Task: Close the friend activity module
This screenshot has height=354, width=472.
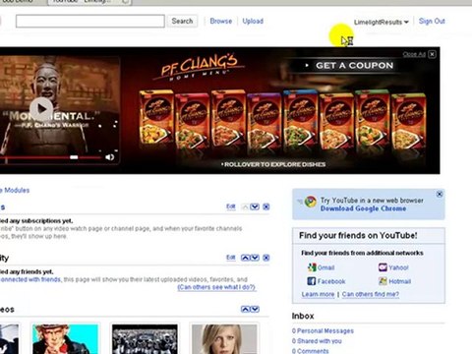Action: (266, 258)
